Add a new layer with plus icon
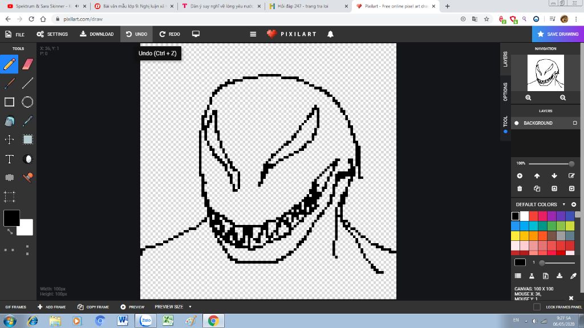The height and width of the screenshot is (328, 584). point(520,176)
